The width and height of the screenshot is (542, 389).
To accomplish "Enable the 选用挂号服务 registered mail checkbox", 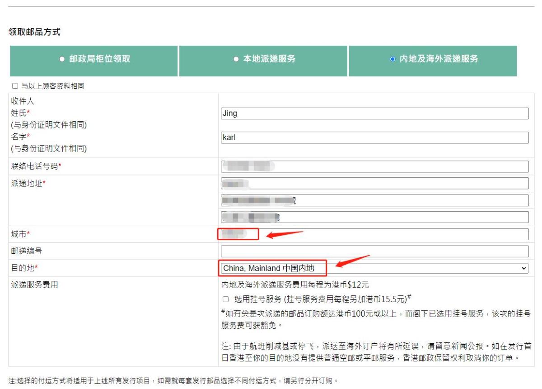I will click(x=226, y=299).
